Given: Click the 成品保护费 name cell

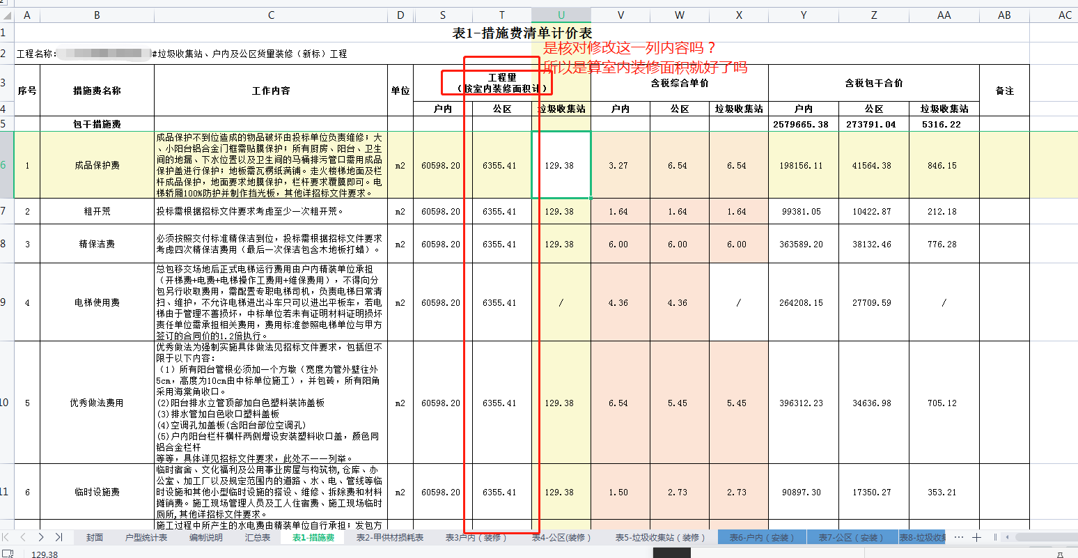Looking at the screenshot, I should tap(97, 165).
